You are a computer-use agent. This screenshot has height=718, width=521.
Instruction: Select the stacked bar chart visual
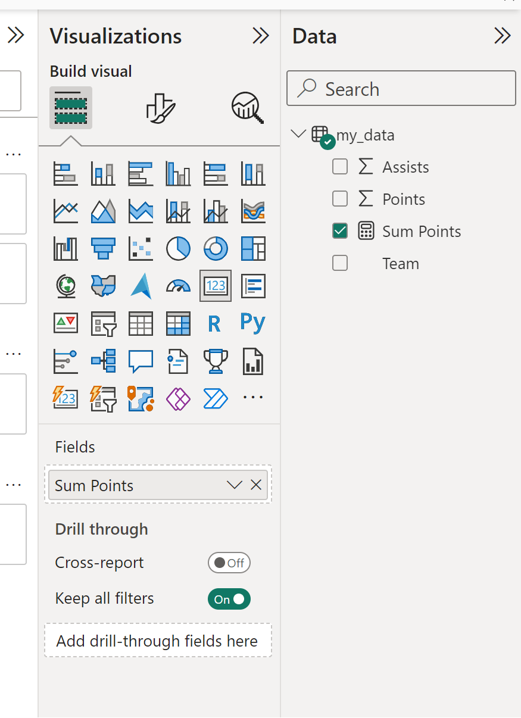click(x=65, y=173)
